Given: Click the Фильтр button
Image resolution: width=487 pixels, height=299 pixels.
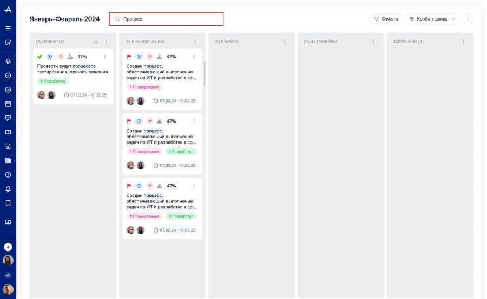Looking at the screenshot, I should pos(386,19).
